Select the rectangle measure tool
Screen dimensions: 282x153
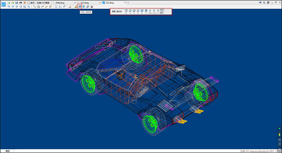pos(56,7)
